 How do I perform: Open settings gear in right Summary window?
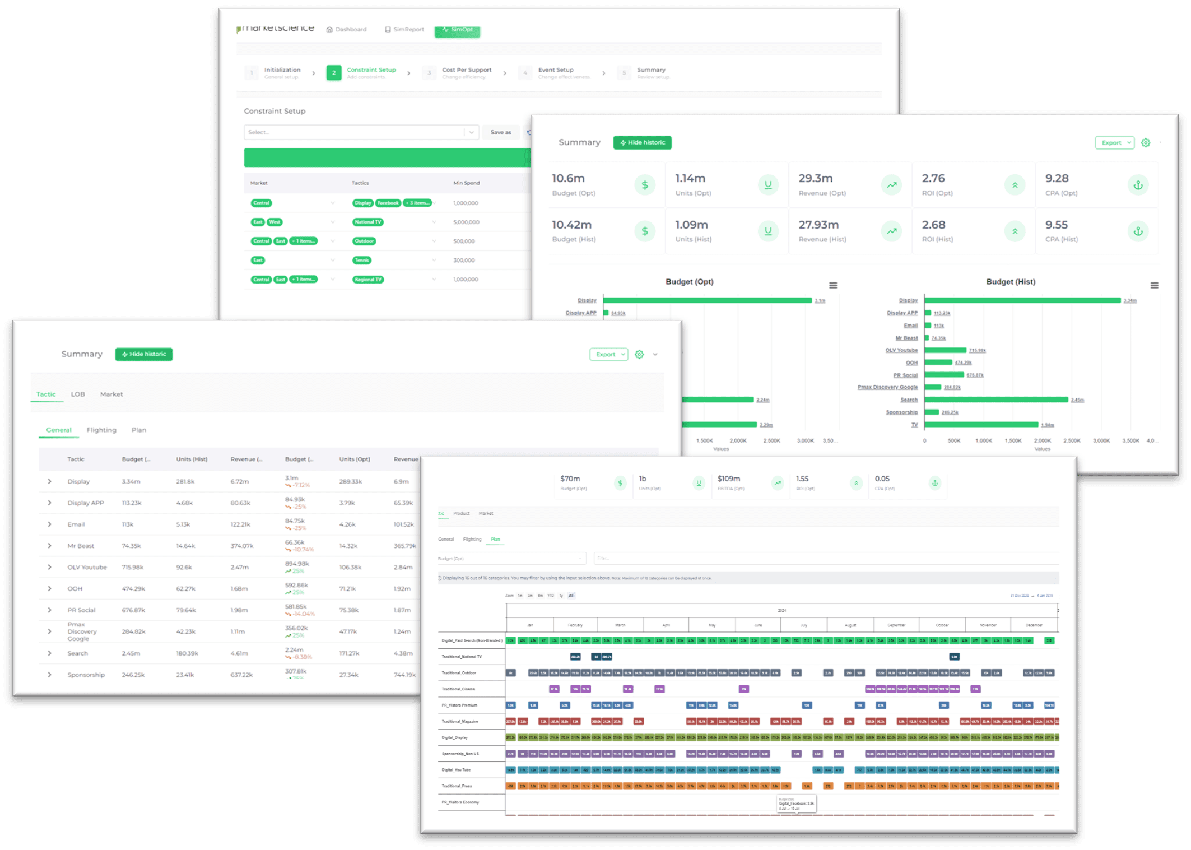(1146, 143)
